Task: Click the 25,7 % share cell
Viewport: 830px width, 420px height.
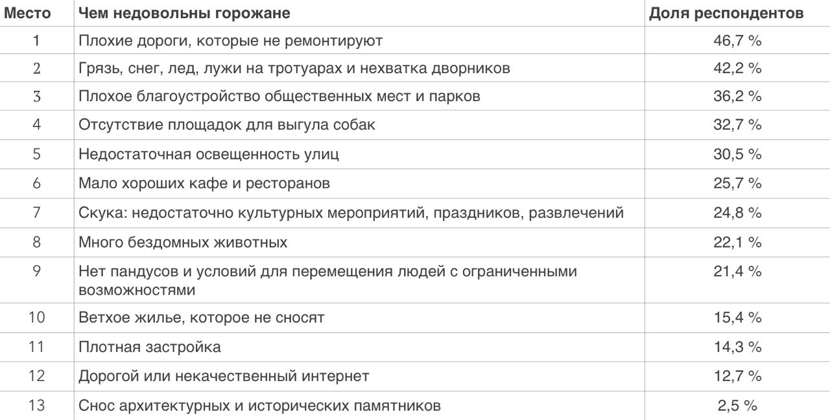Action: pos(737,183)
